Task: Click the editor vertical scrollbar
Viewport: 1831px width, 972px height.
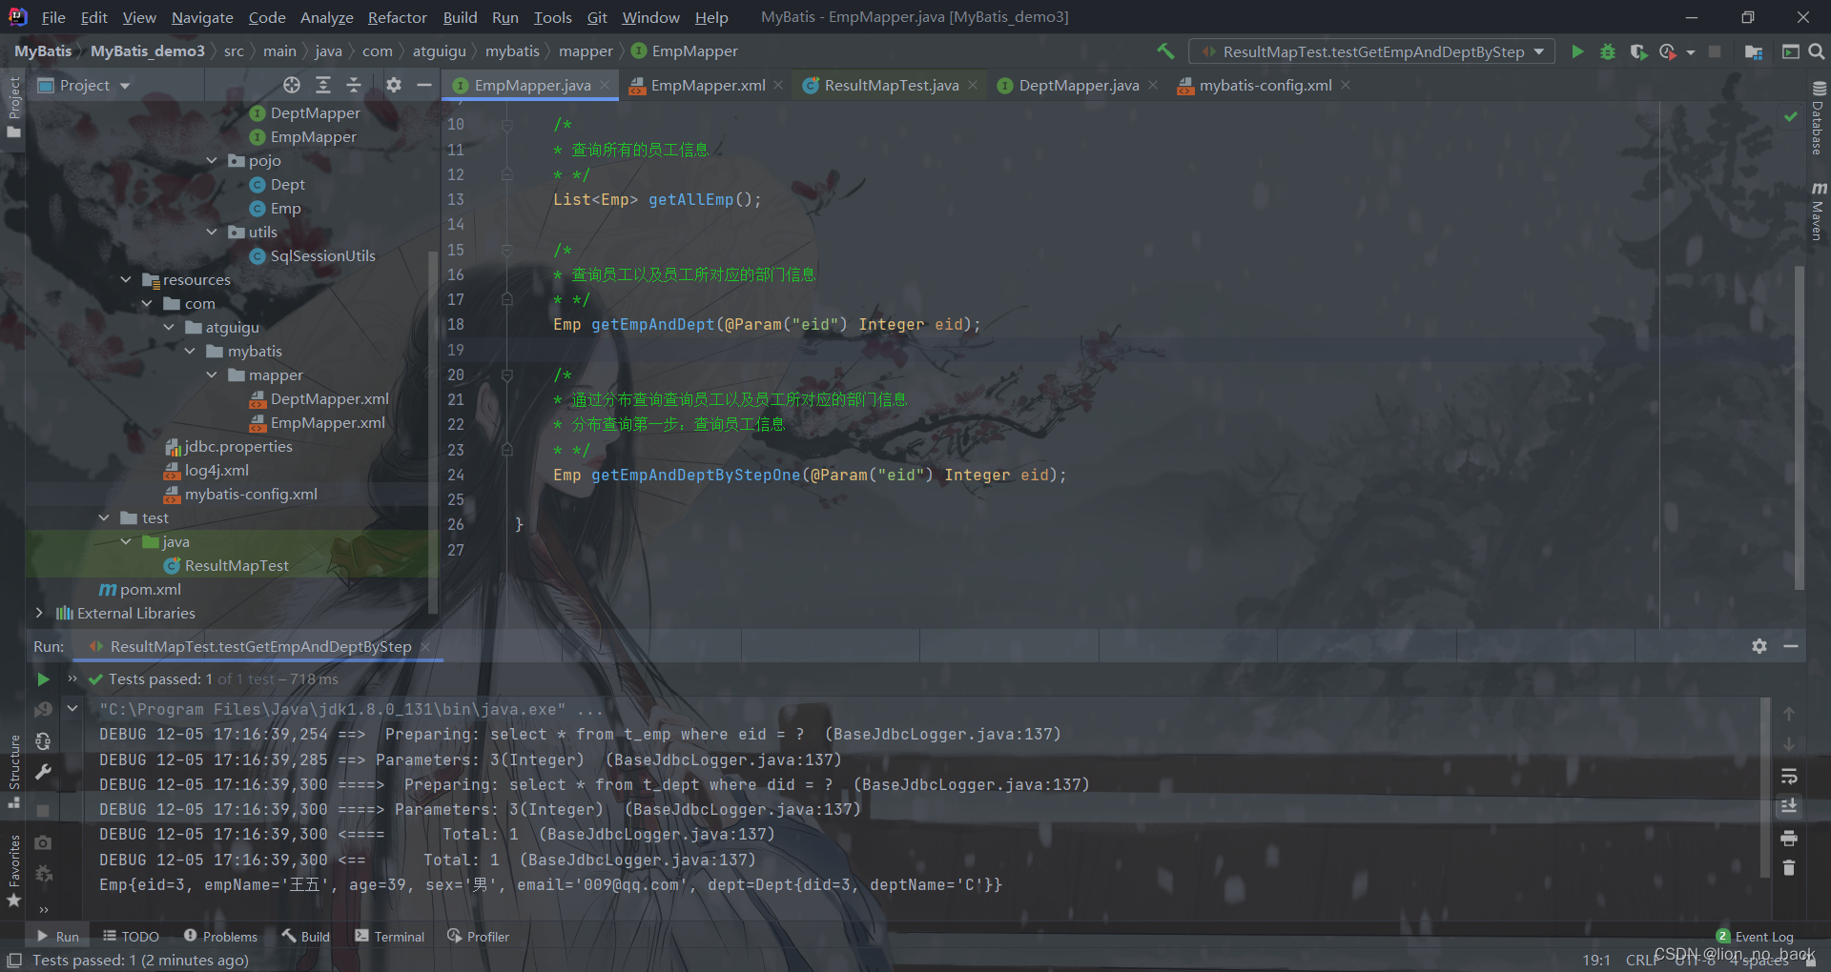Action: (1800, 429)
